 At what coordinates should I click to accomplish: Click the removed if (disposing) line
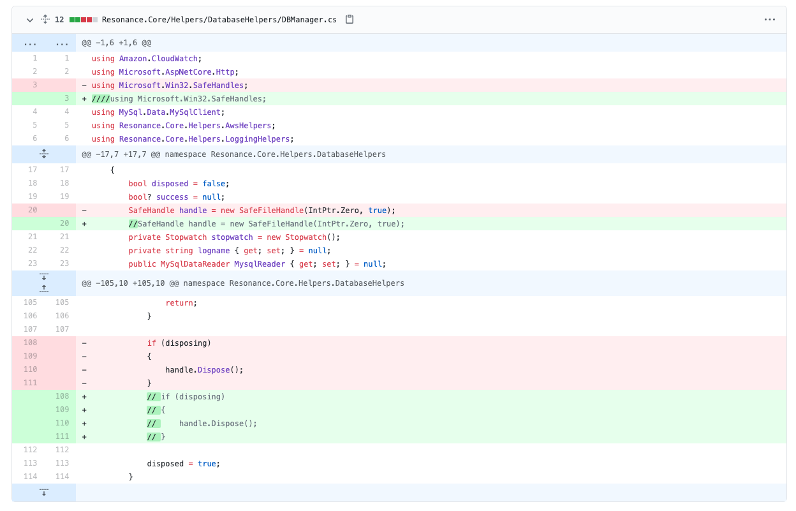(179, 343)
